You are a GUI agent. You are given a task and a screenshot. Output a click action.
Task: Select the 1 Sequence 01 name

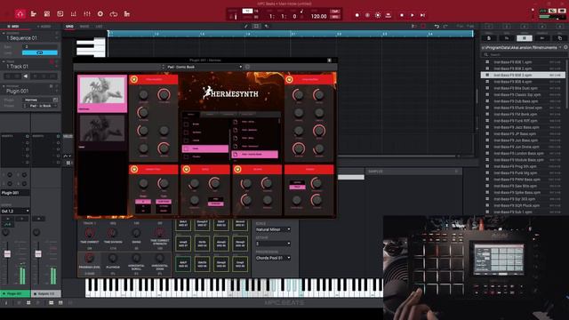tap(21, 37)
